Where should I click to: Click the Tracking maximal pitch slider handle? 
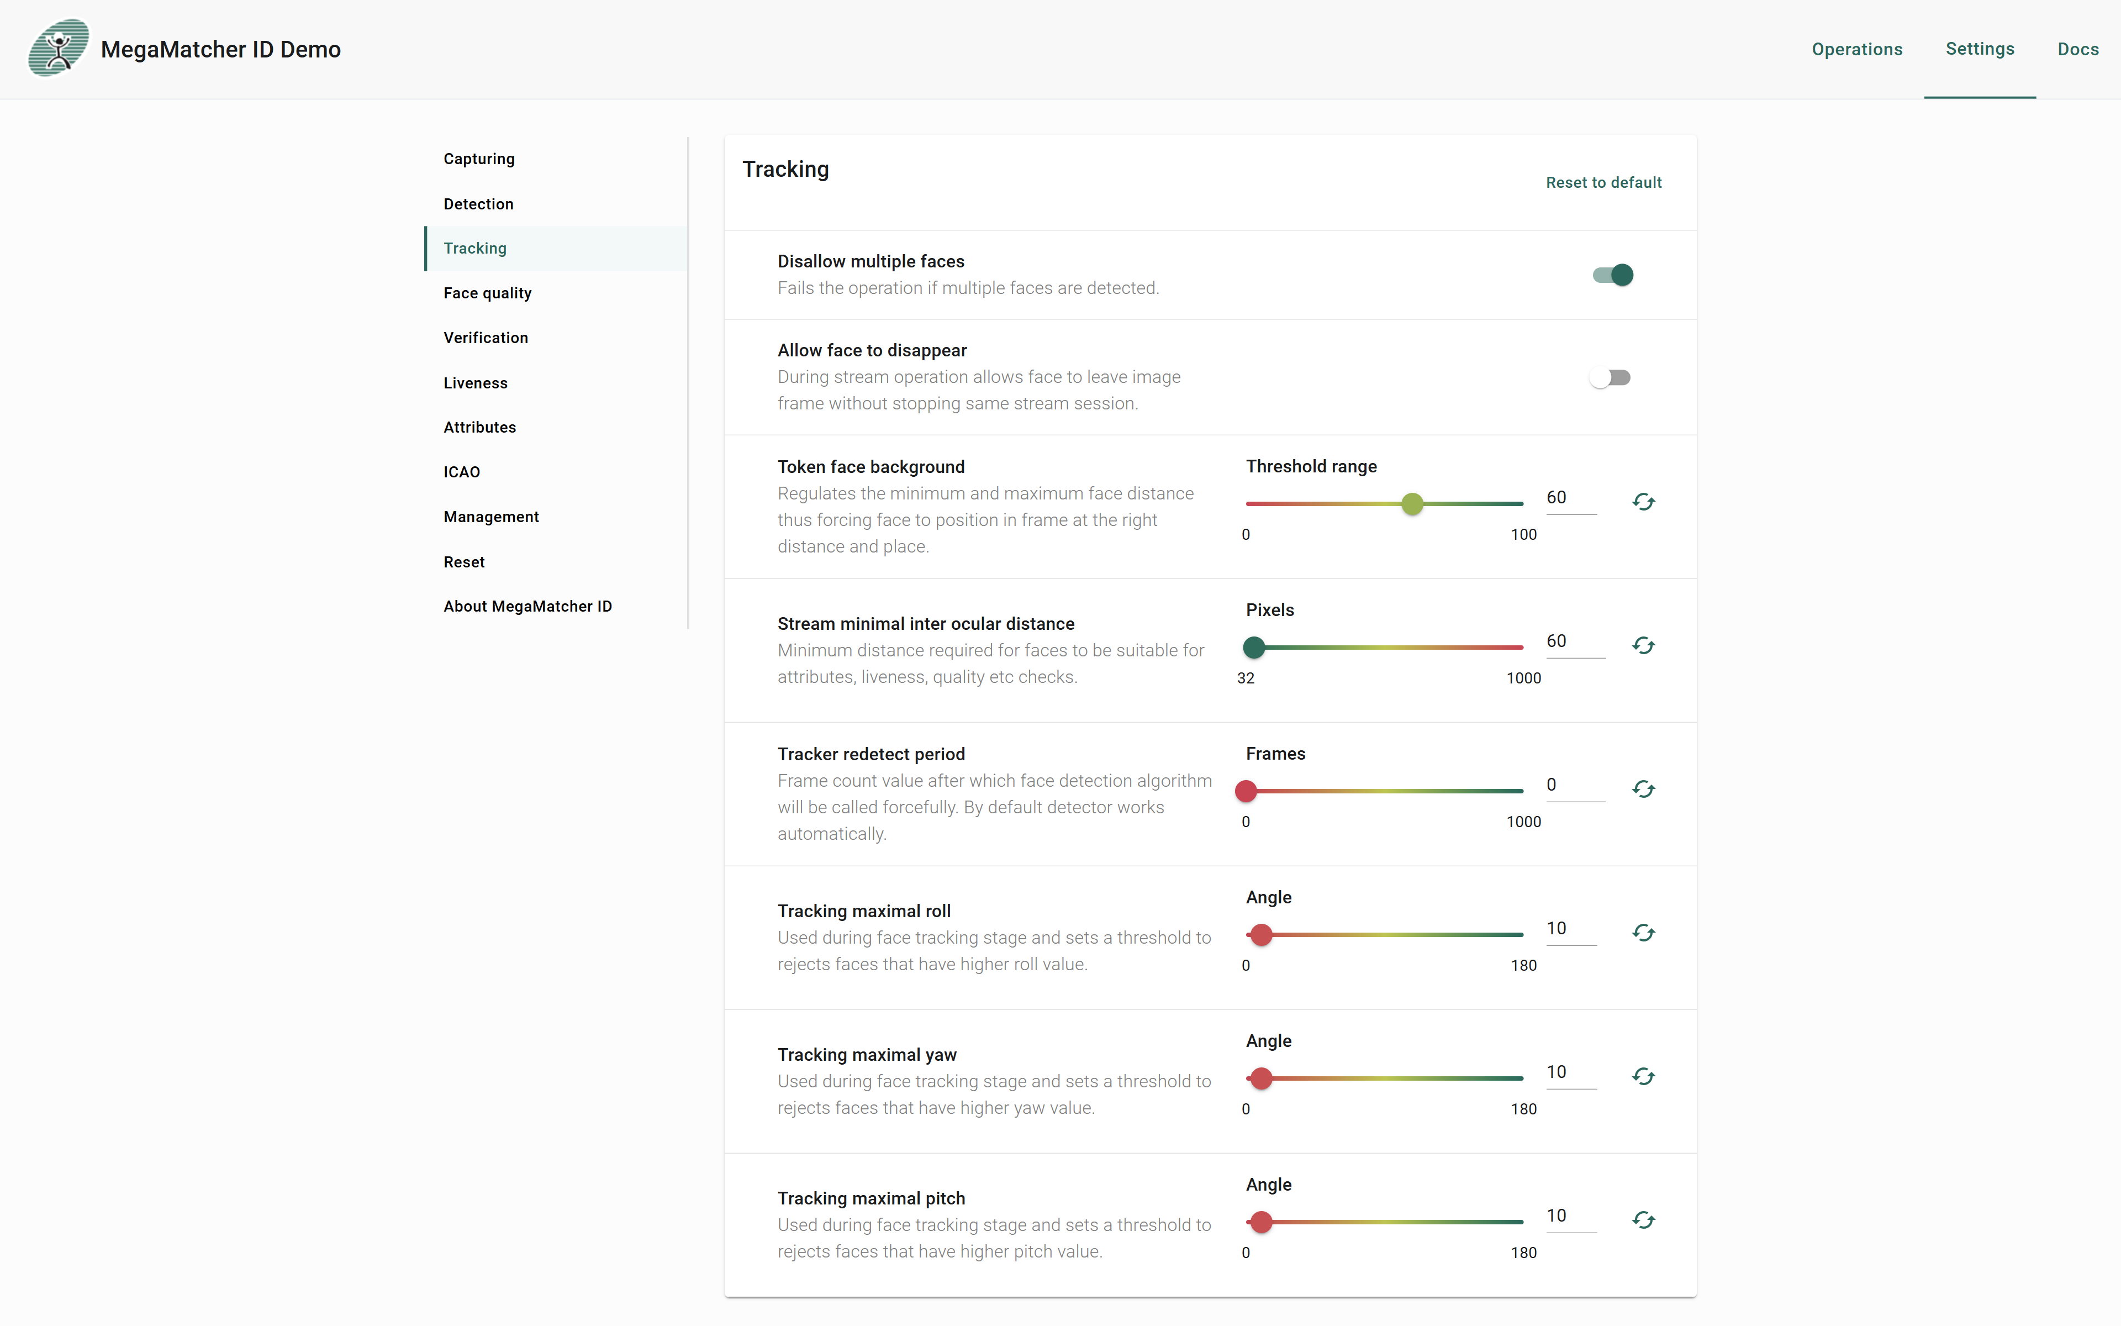coord(1261,1223)
